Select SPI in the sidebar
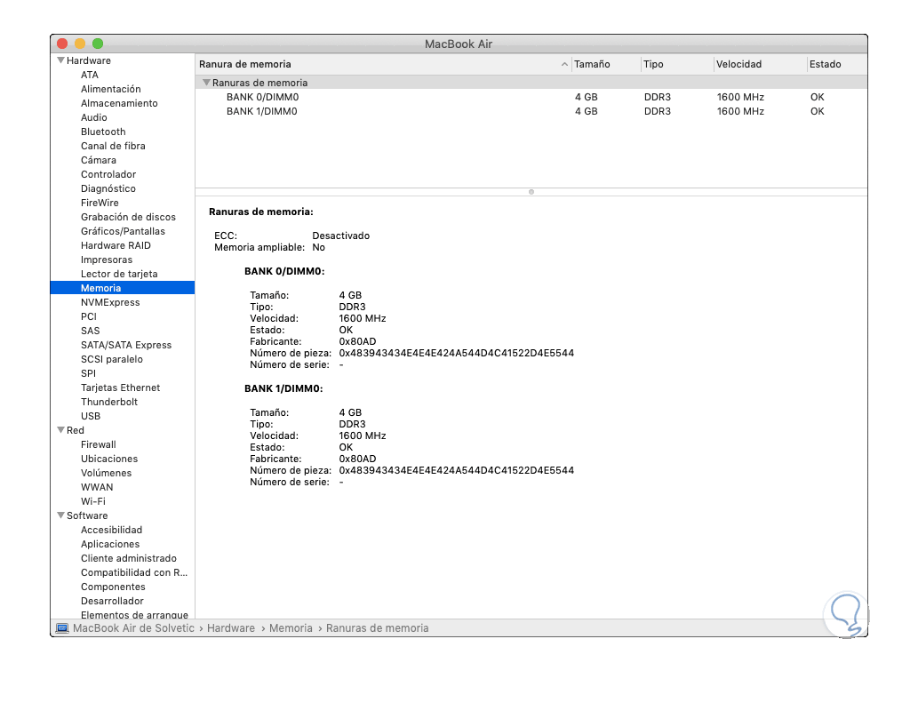This screenshot has width=918, height=703. tap(88, 373)
